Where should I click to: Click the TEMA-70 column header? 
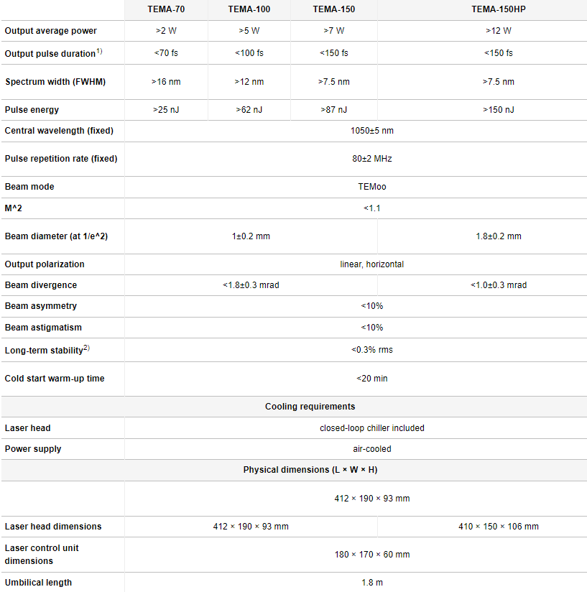click(x=166, y=9)
